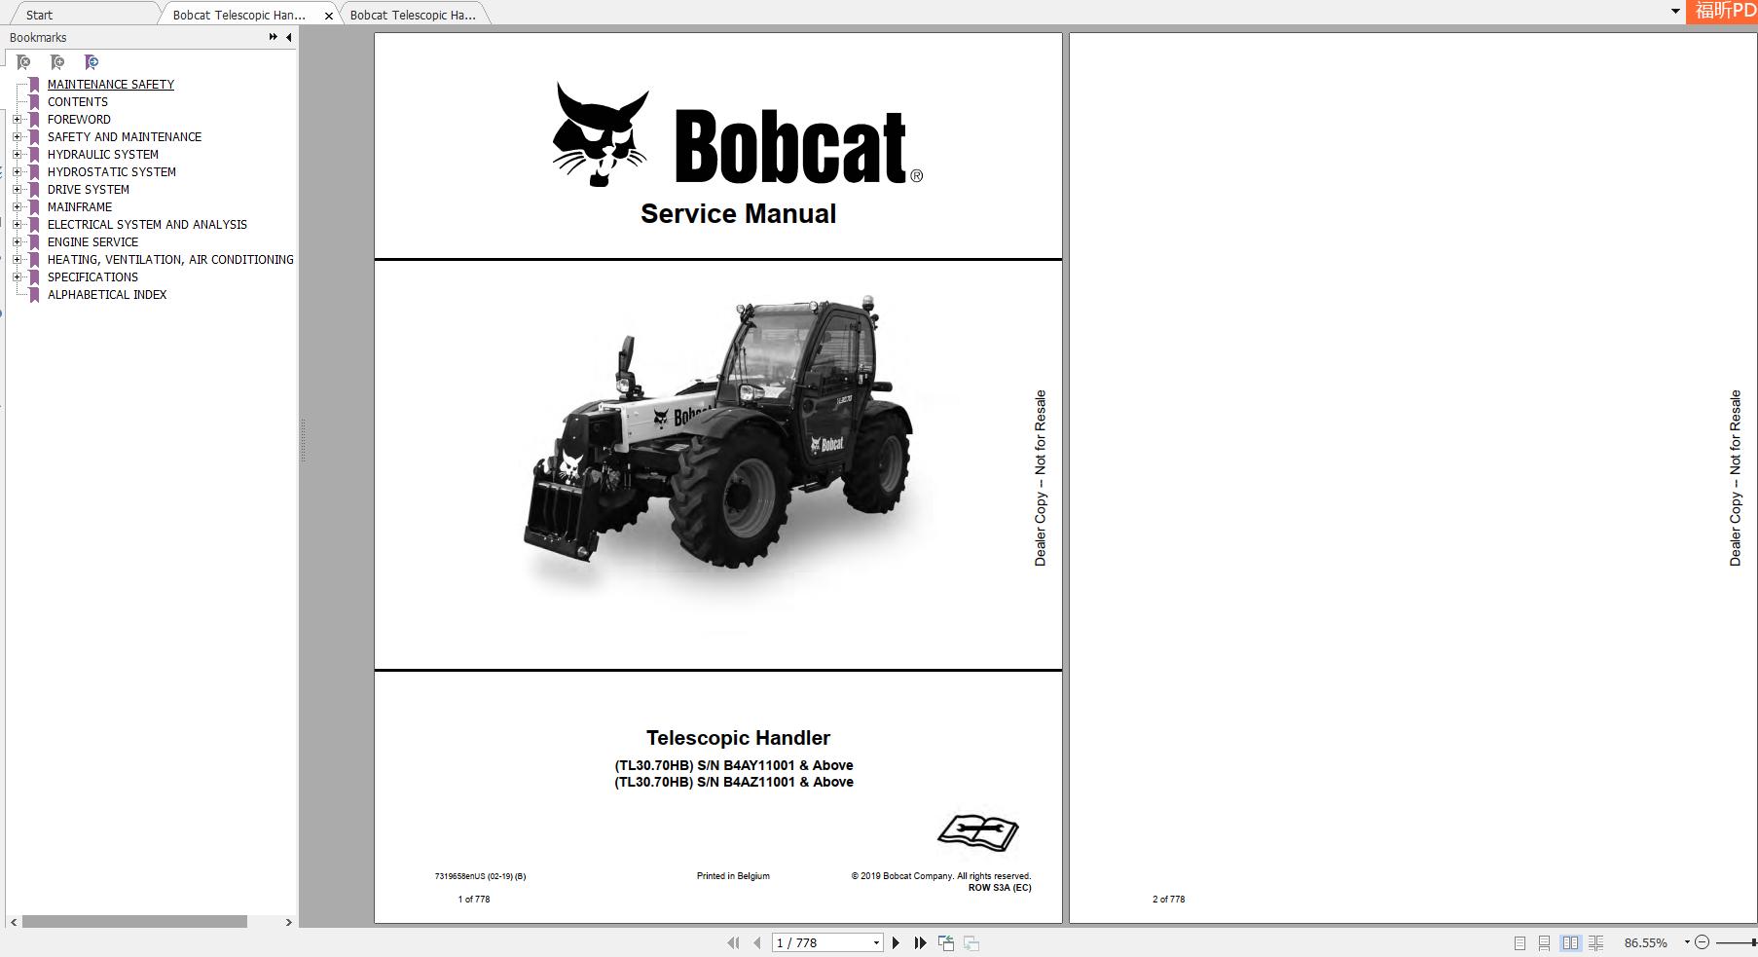Image resolution: width=1758 pixels, height=957 pixels.
Task: Enable continuous facing page view
Action: click(1596, 941)
